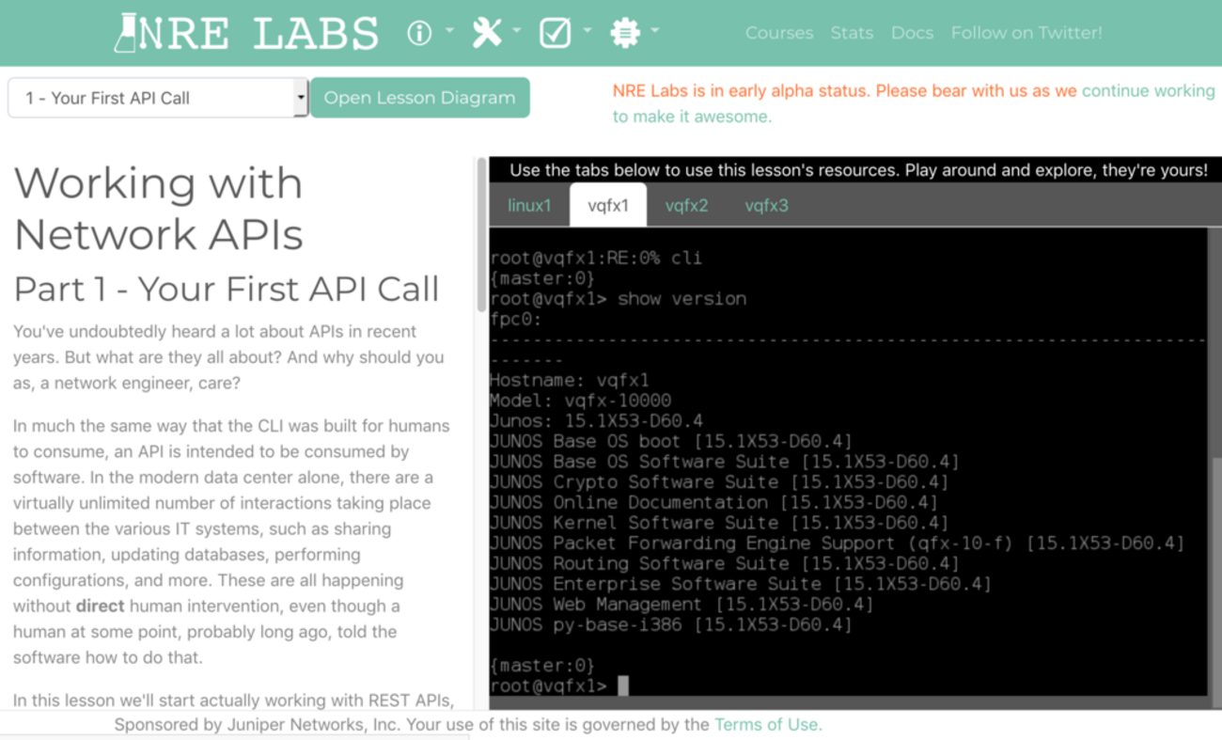Open the Docs link

tap(912, 33)
